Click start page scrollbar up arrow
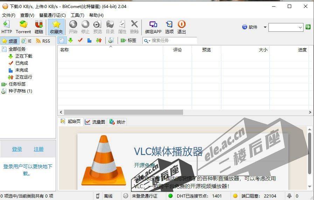The width and height of the screenshot is (314, 200). 309,129
